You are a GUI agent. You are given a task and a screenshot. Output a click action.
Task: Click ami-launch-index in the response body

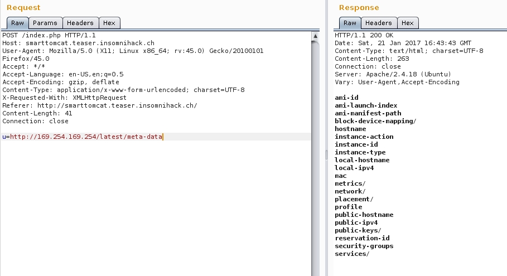[x=366, y=105]
